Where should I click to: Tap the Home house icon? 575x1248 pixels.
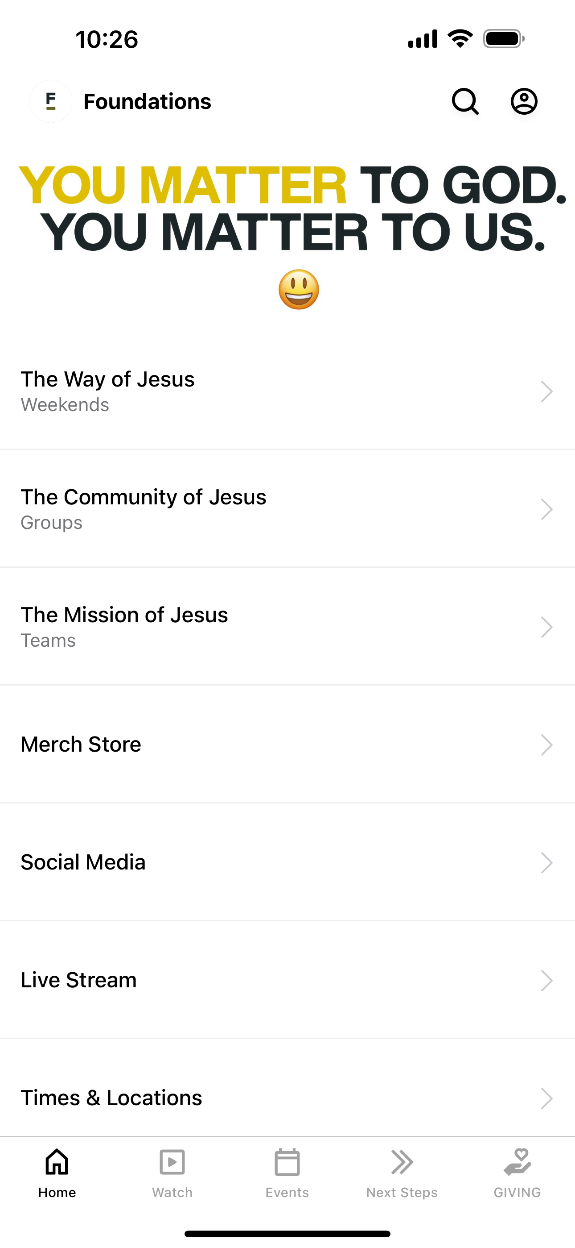57,1162
